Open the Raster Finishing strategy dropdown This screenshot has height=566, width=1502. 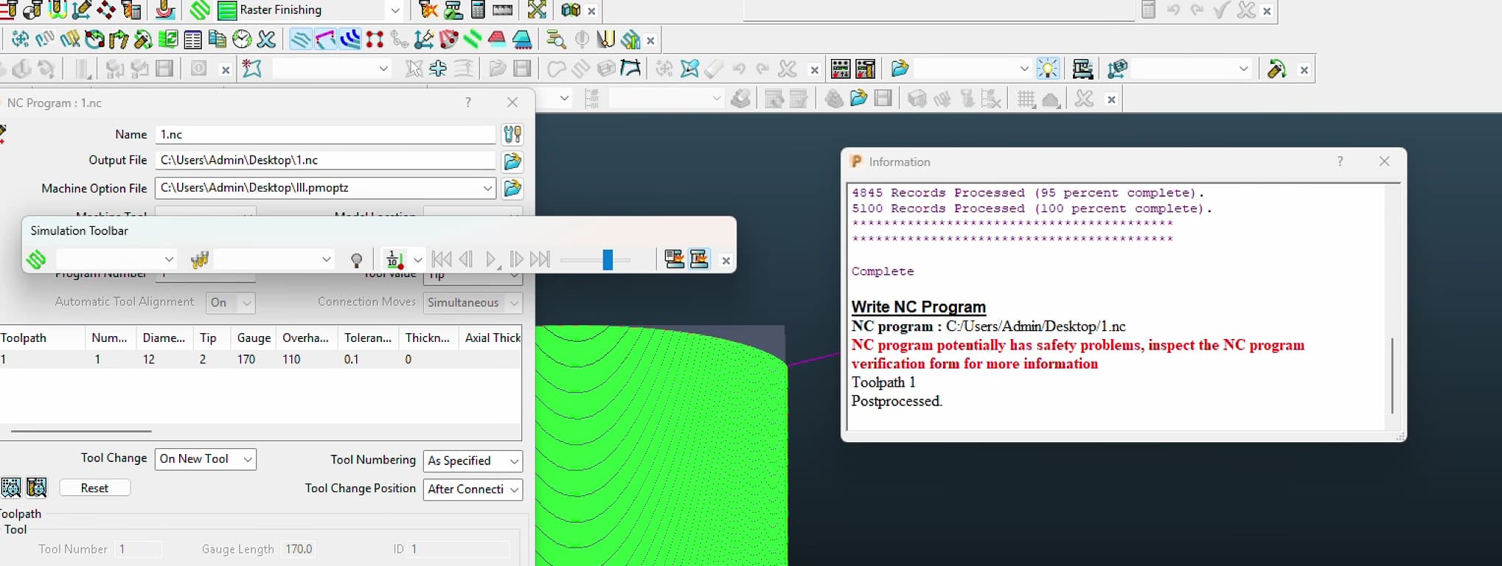click(394, 10)
